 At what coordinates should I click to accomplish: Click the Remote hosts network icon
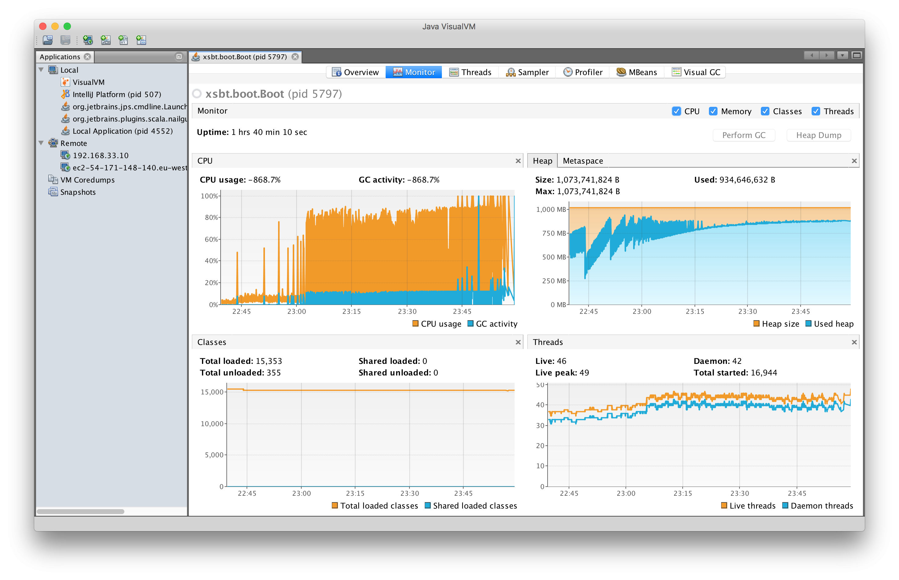53,143
